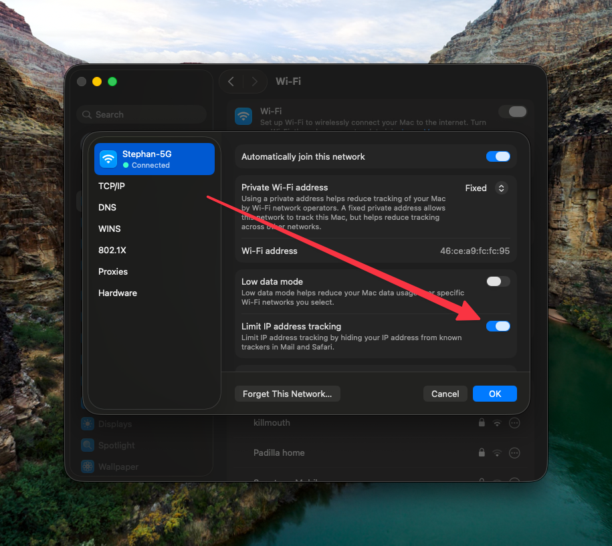Screen dimensions: 612x546
Task: Click the forward arrow in the toolbar
Action: point(254,82)
